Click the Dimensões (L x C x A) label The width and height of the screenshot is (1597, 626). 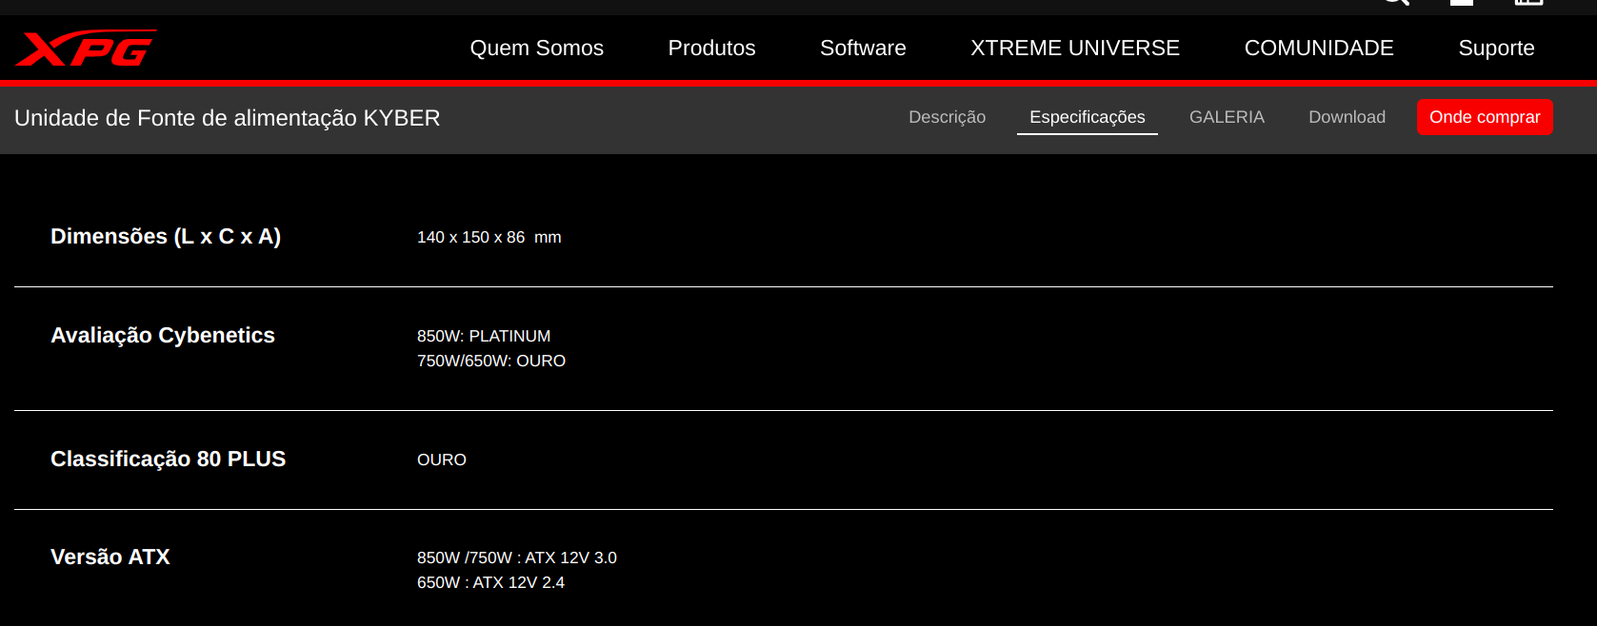[x=166, y=236]
